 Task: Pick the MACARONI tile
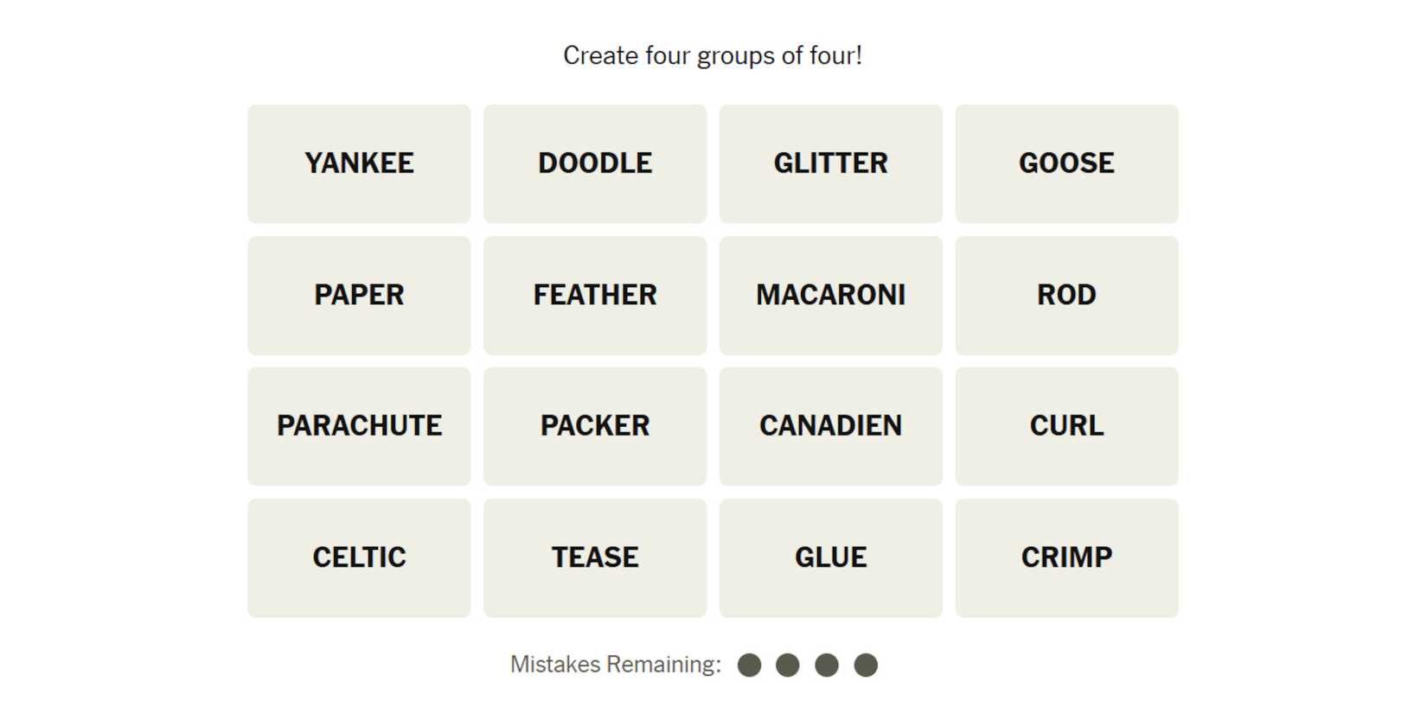click(830, 295)
